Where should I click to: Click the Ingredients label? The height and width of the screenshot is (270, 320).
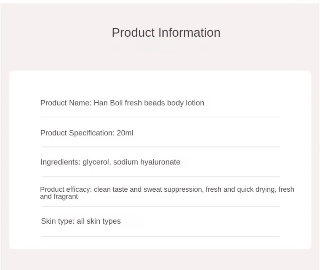[60, 162]
